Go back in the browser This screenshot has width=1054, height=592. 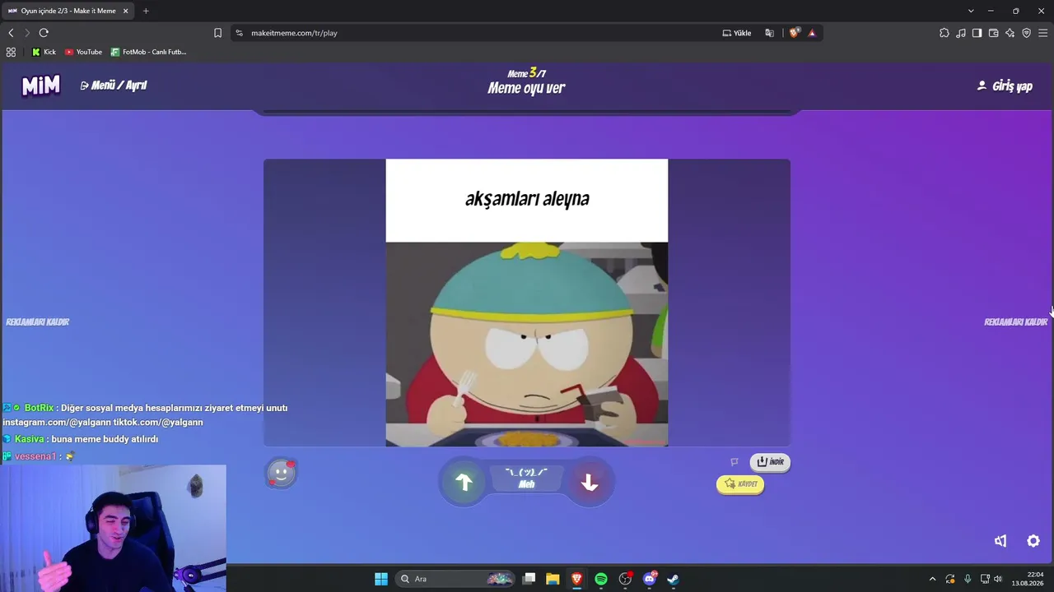point(11,33)
